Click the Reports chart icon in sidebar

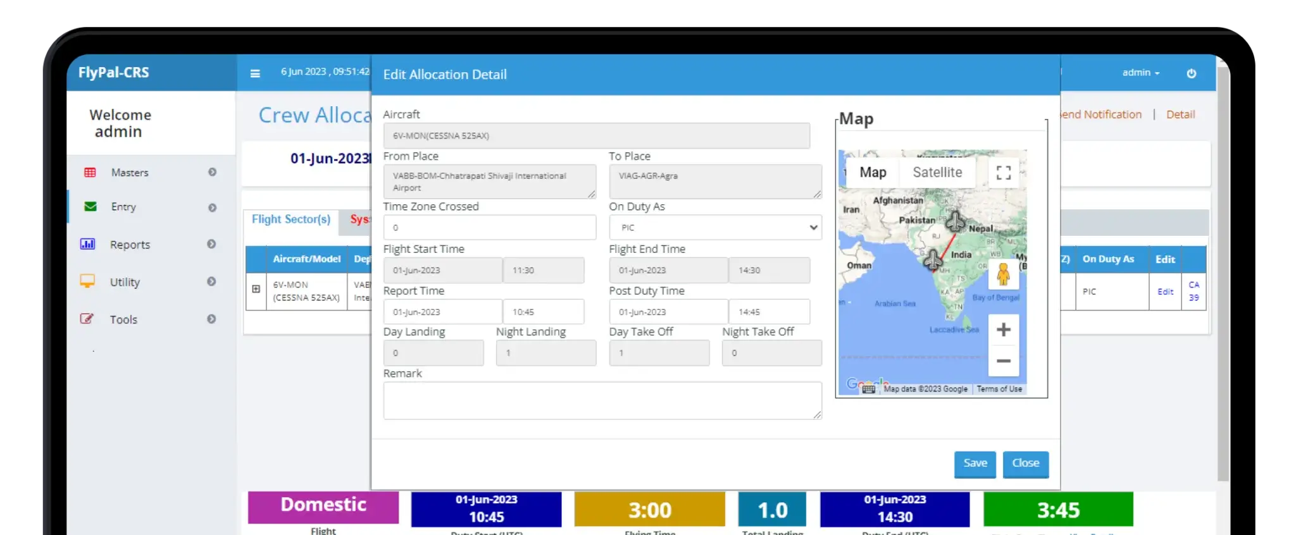pyautogui.click(x=87, y=244)
